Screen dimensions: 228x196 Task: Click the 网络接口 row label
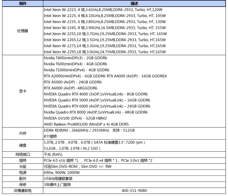[23, 155]
